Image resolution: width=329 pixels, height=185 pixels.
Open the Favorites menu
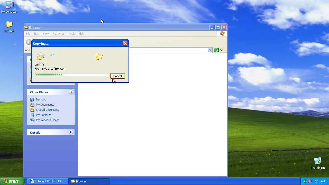[59, 34]
